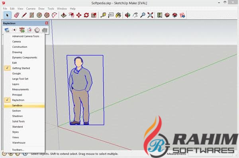
Task: Choose the Principal toolbar entry
Action: point(24,95)
